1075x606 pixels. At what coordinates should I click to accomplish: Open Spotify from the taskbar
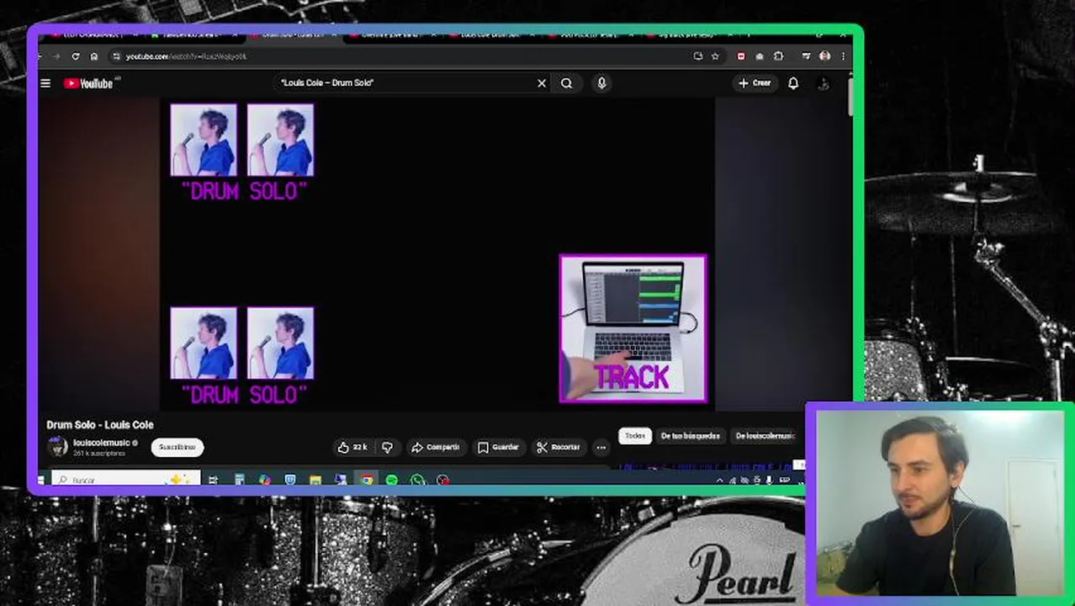click(392, 481)
